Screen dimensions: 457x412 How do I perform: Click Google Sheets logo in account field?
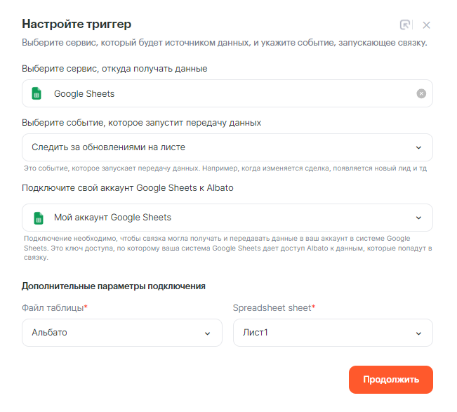click(x=37, y=218)
